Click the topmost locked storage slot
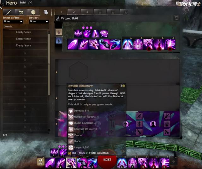 [x=25, y=53]
